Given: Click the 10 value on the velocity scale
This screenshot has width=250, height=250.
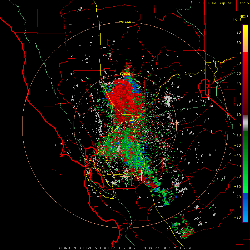Looking at the screenshot, I should 239,115.
